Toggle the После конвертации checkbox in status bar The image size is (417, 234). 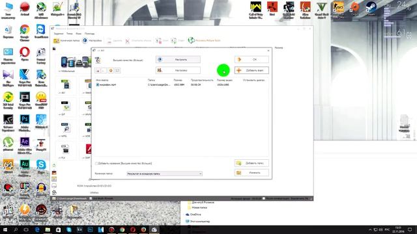(264, 198)
